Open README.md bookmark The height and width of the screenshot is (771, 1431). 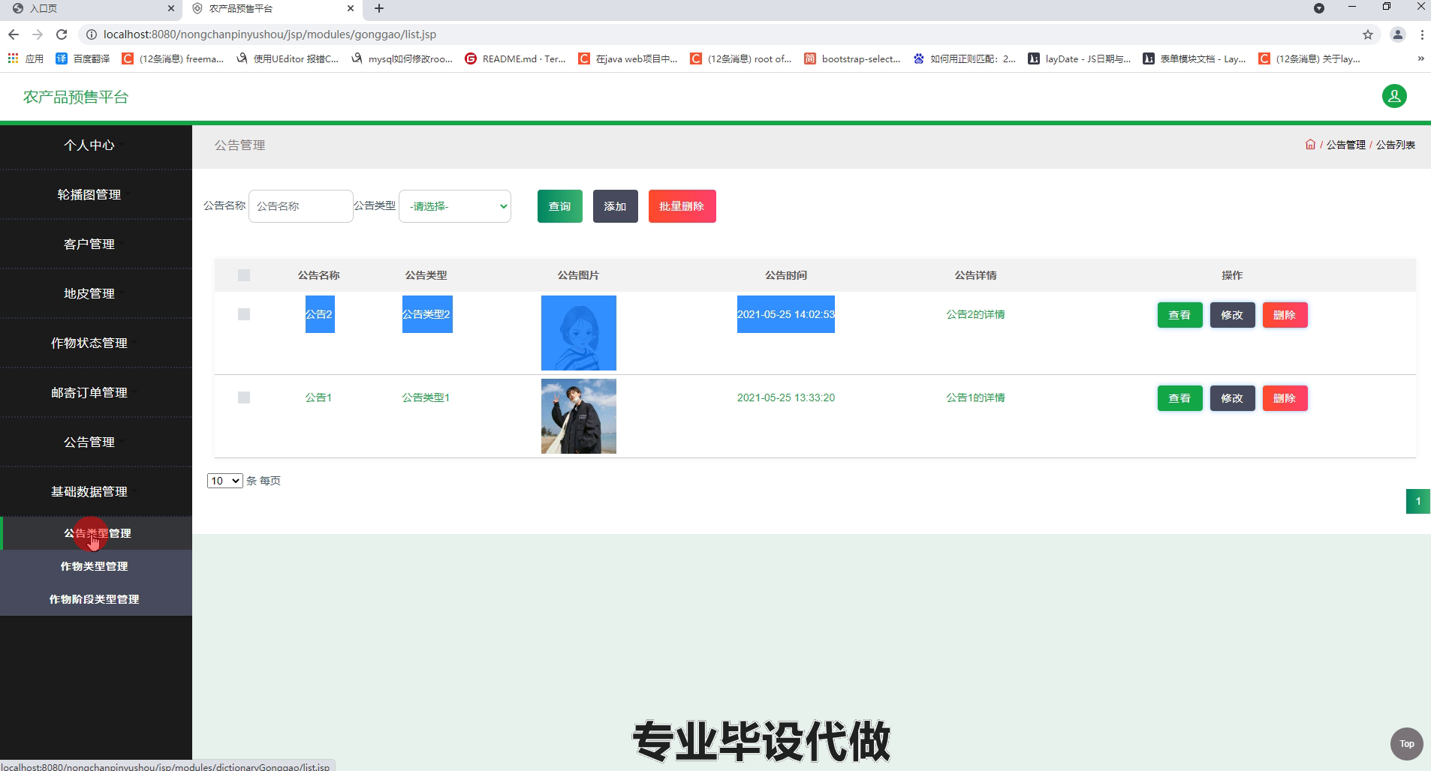pyautogui.click(x=515, y=58)
